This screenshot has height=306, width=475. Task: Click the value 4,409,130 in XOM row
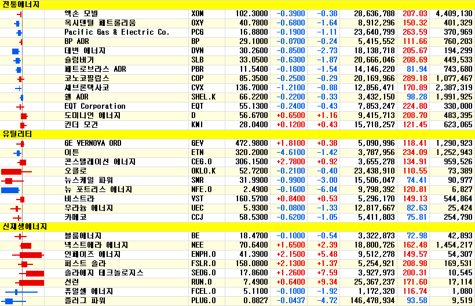pos(454,14)
